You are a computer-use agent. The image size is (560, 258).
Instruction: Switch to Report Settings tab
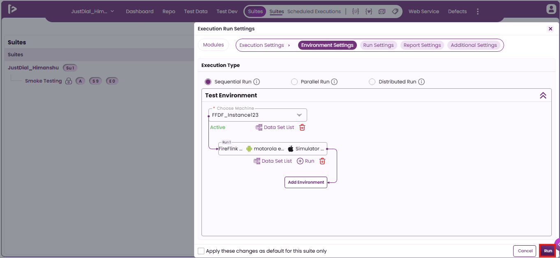tap(422, 45)
